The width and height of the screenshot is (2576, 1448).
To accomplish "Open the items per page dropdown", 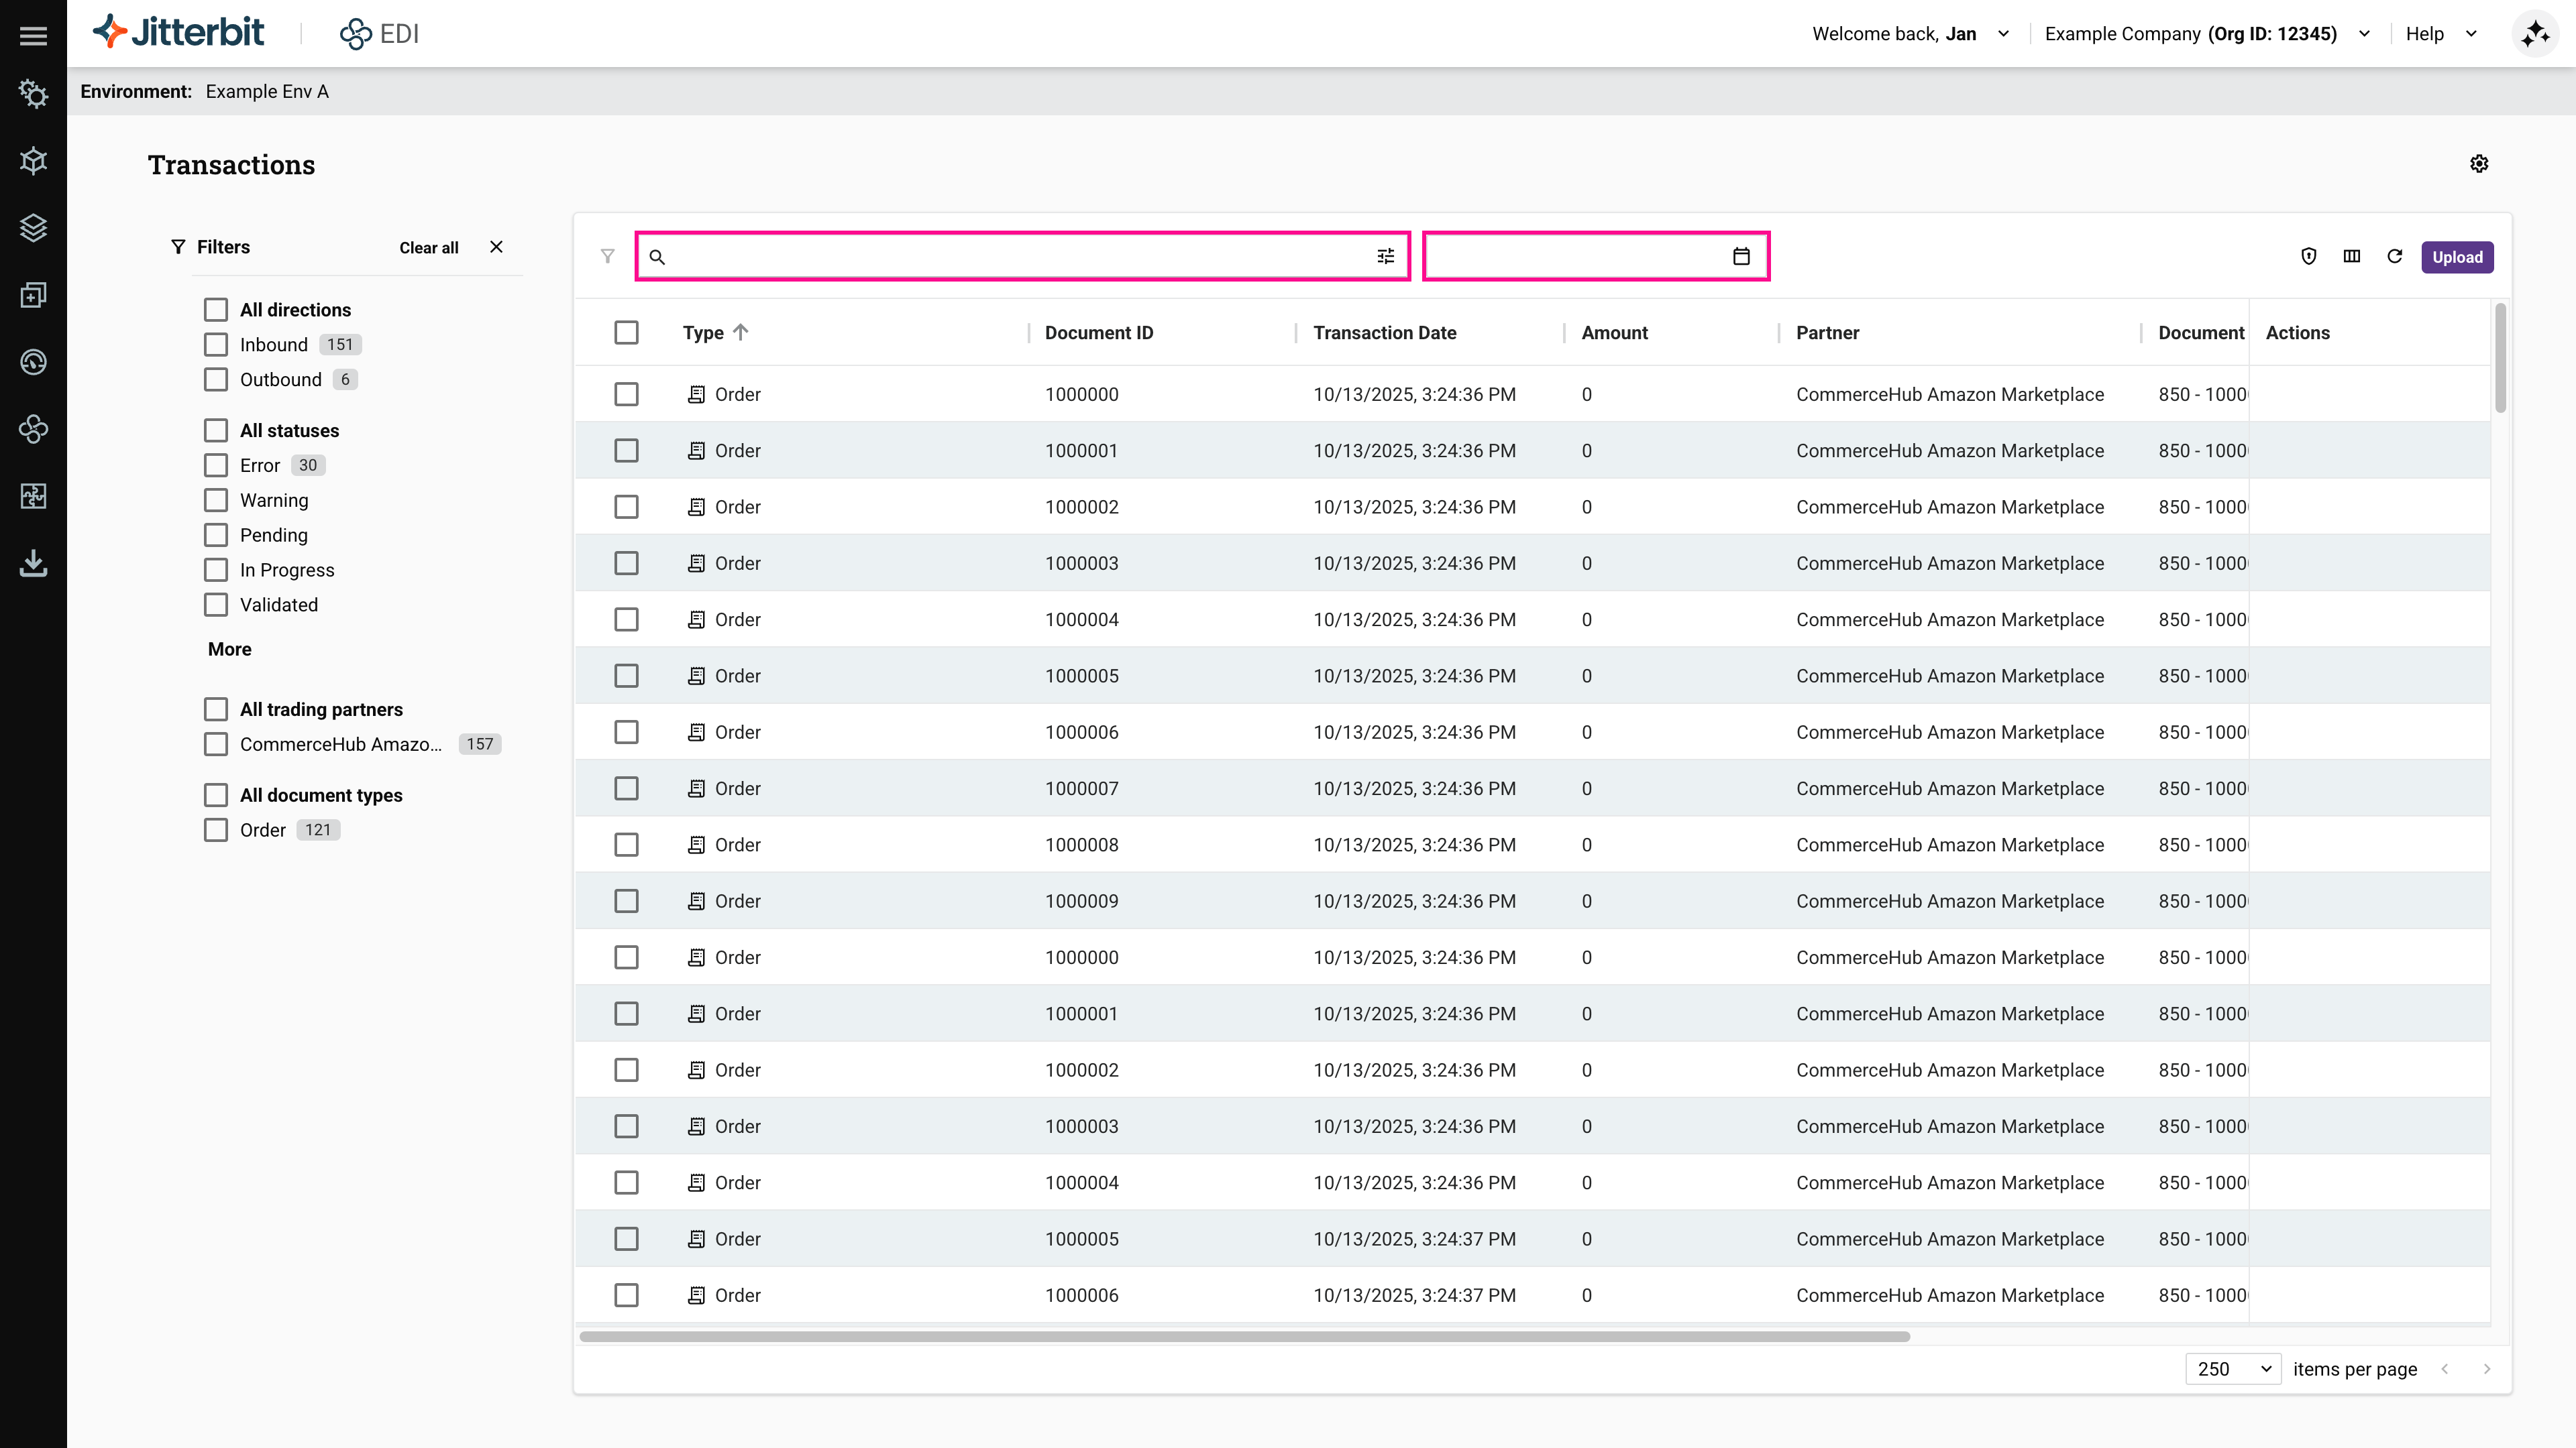I will pyautogui.click(x=2233, y=1369).
